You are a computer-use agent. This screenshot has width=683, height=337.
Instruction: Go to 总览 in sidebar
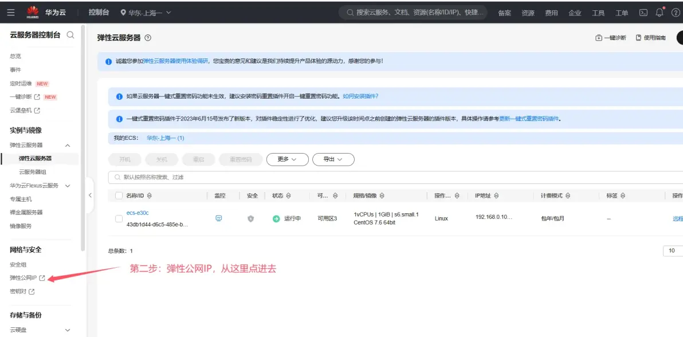15,56
